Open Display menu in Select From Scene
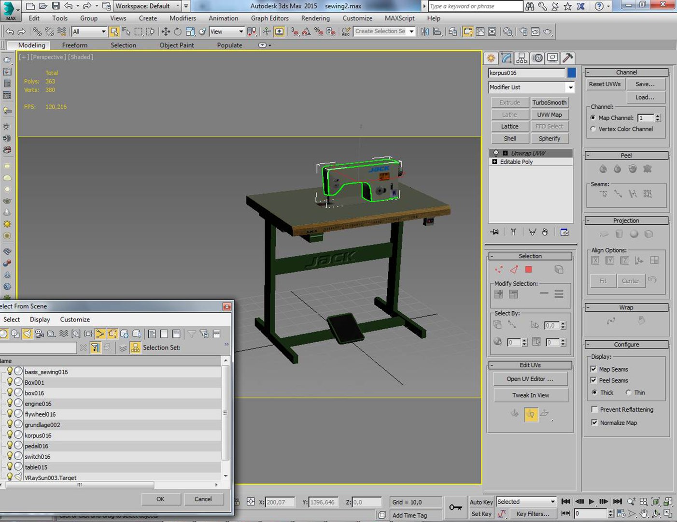 click(40, 319)
